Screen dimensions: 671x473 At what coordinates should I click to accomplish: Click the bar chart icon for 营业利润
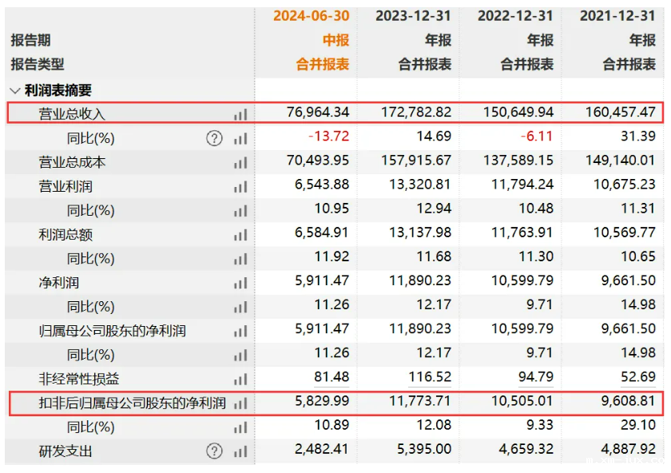click(240, 187)
